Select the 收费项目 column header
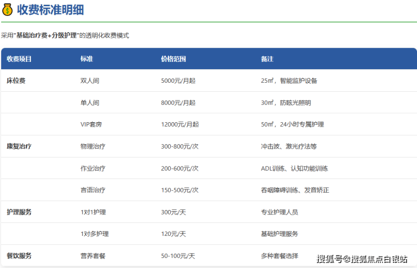This screenshot has height=268, width=417. point(19,59)
